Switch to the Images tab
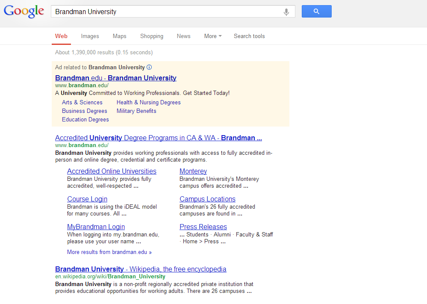This screenshot has height=304, width=427. click(x=90, y=36)
